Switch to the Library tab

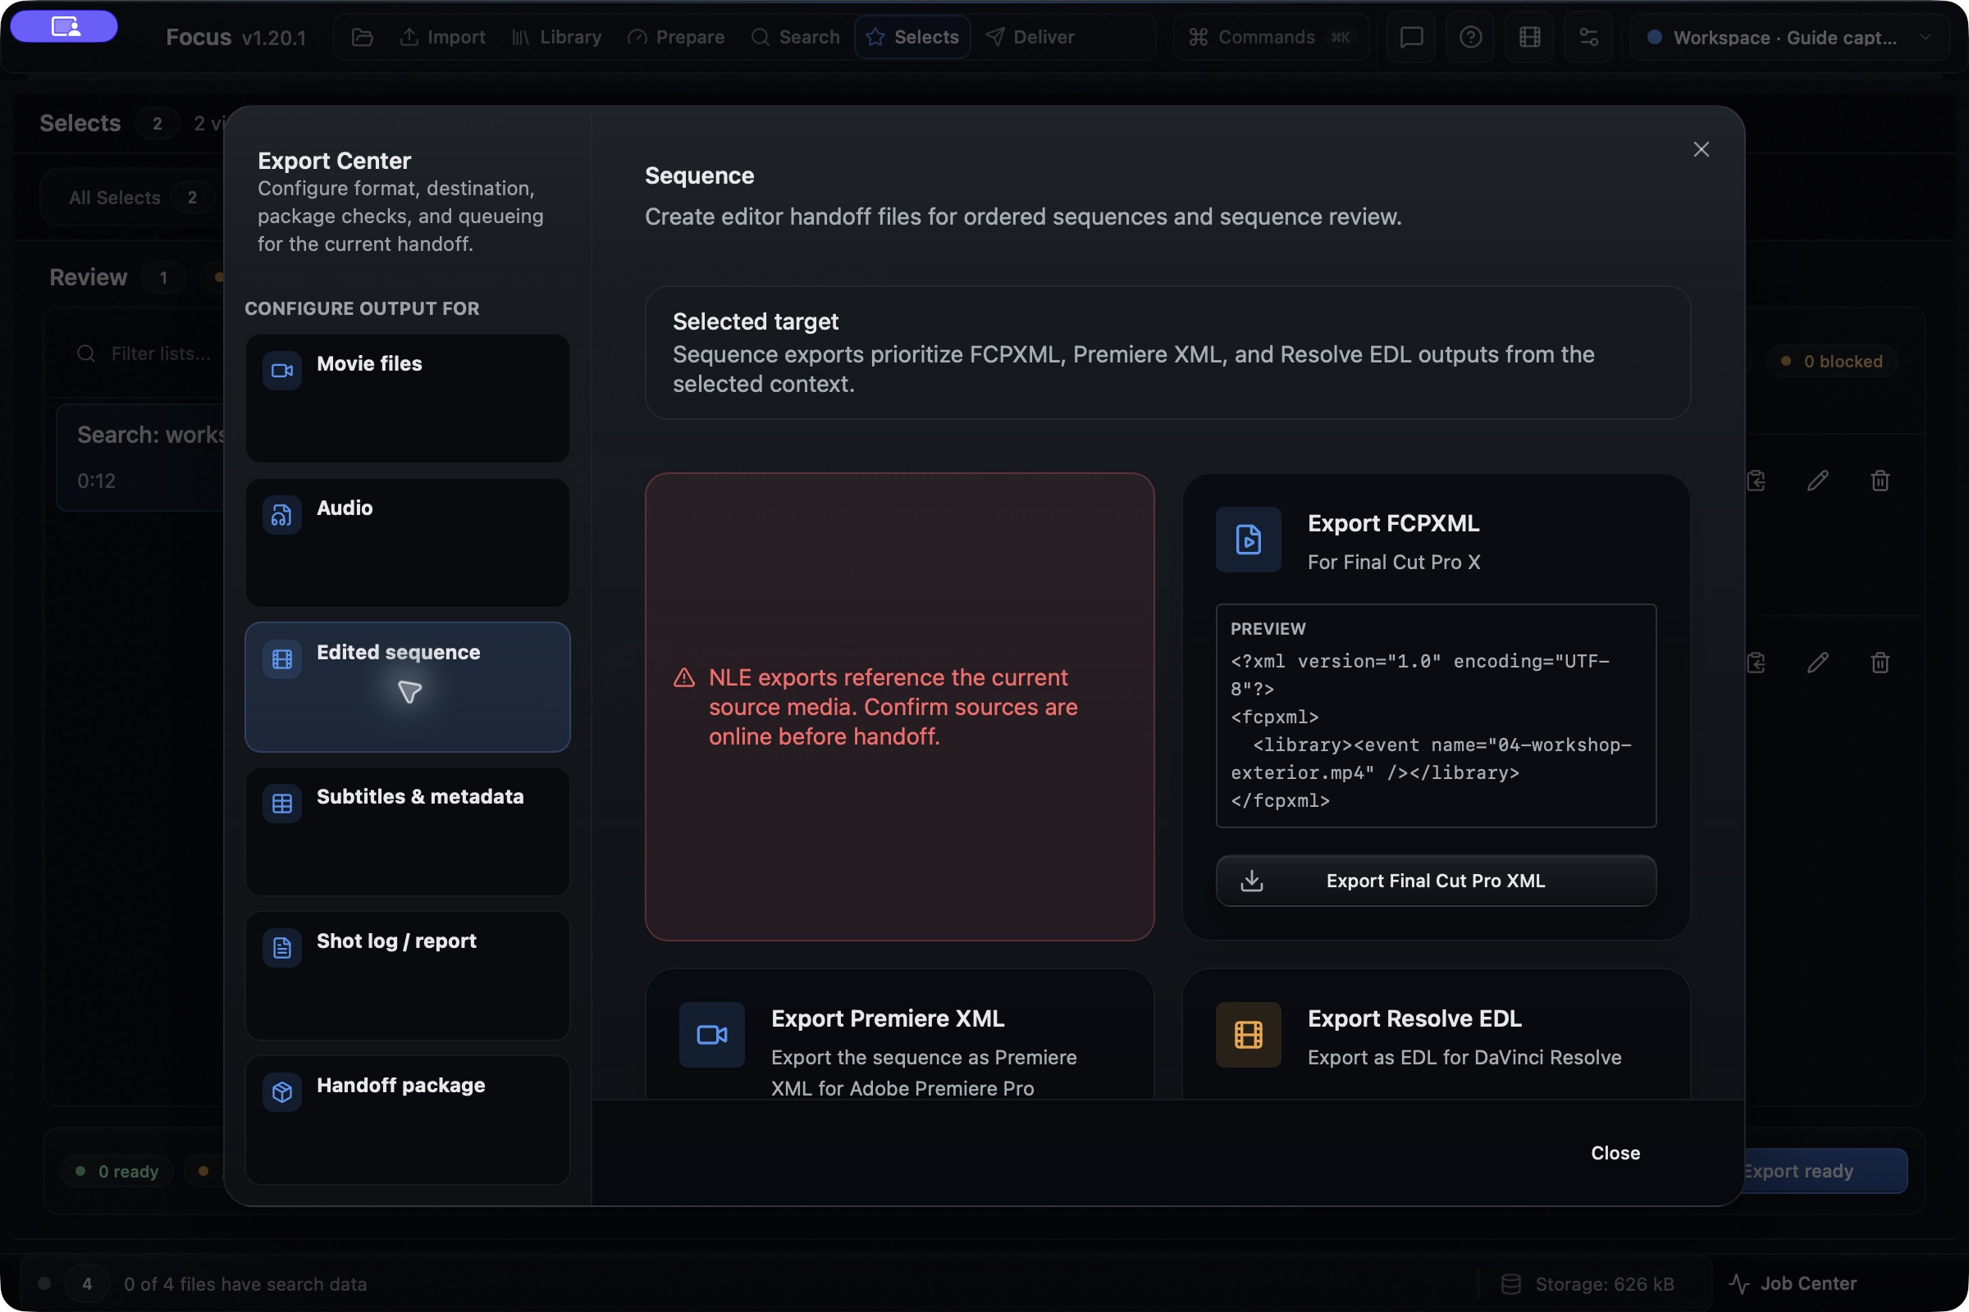click(x=557, y=37)
